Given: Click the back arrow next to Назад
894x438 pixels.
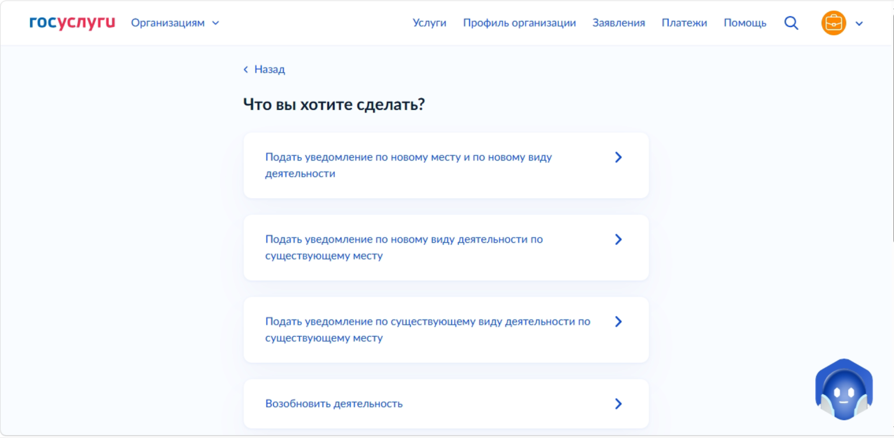Looking at the screenshot, I should pos(246,69).
